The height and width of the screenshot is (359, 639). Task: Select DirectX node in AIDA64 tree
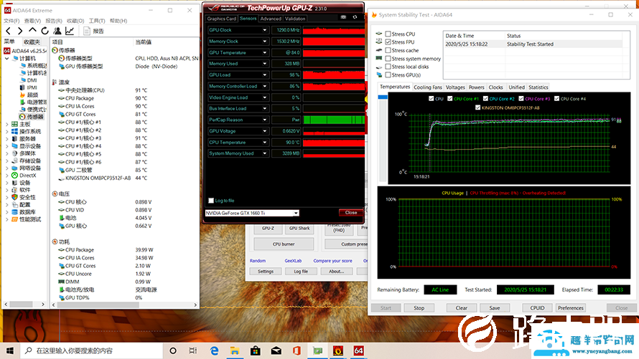point(28,176)
